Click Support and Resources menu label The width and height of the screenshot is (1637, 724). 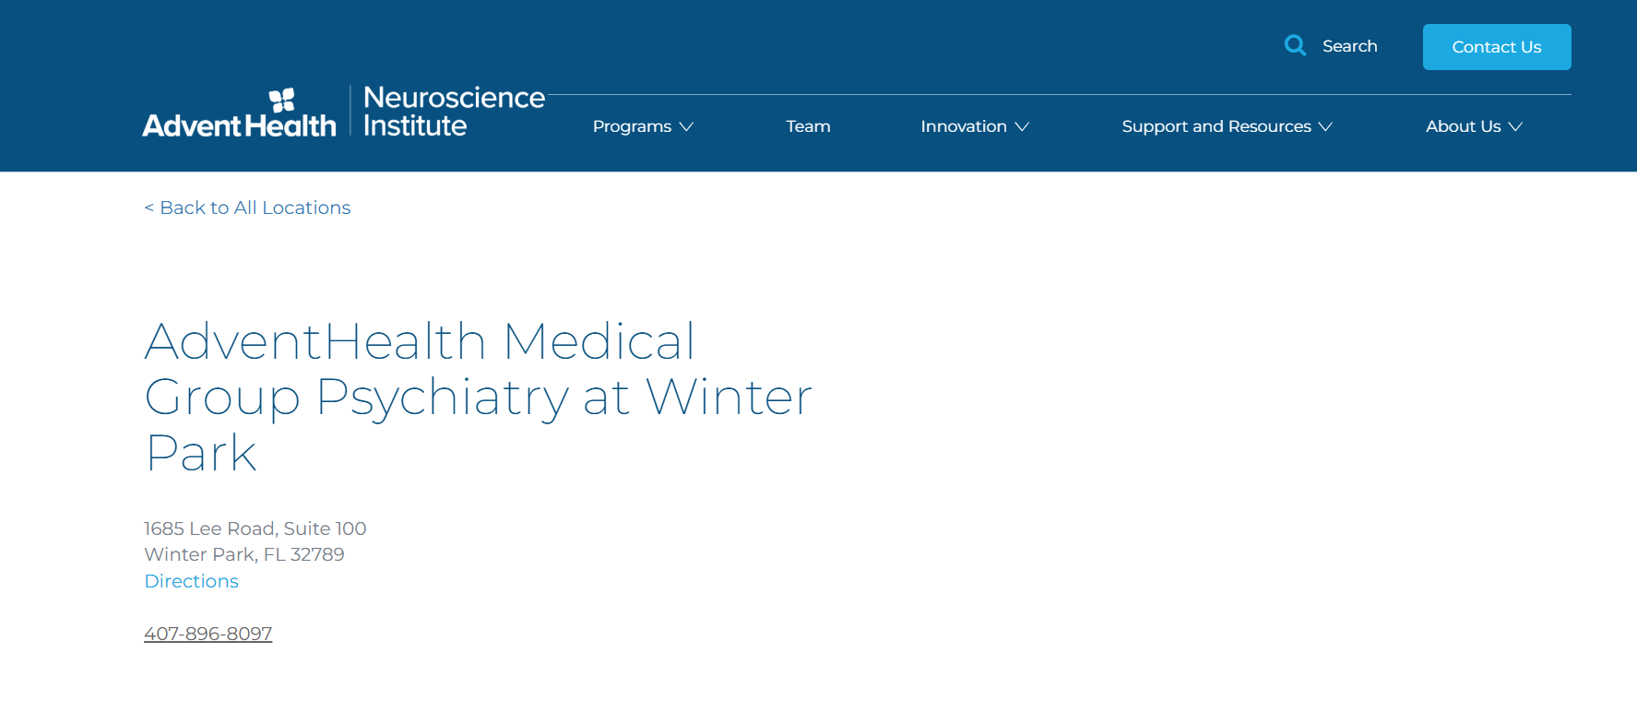coord(1216,126)
